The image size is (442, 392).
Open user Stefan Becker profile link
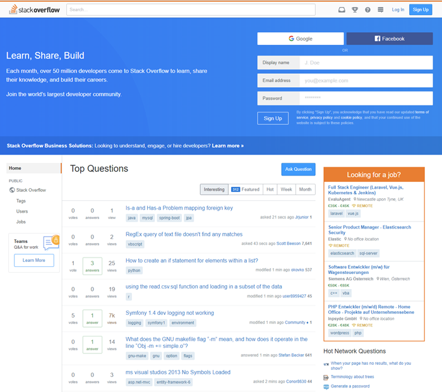pyautogui.click(x=291, y=355)
